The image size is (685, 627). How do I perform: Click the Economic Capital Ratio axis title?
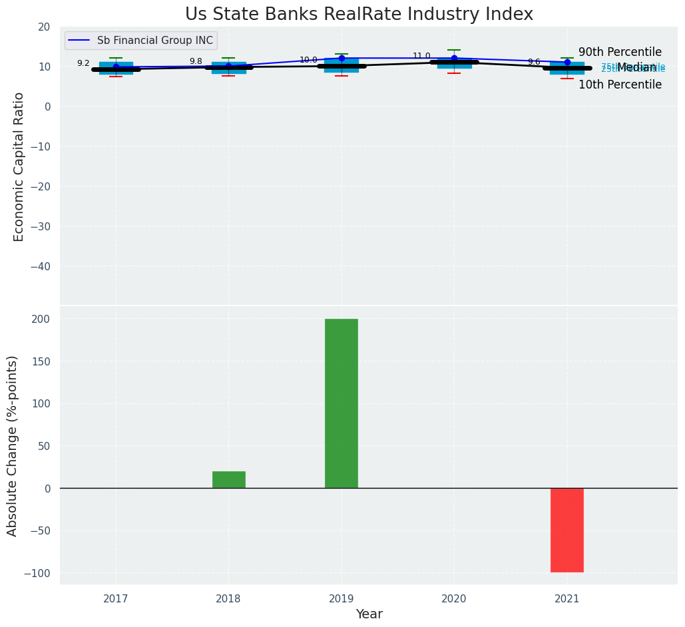click(19, 166)
